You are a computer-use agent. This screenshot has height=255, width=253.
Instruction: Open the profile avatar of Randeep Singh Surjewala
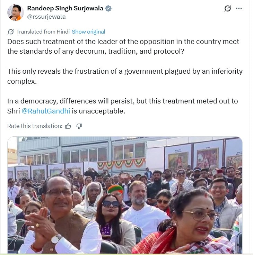pyautogui.click(x=16, y=12)
